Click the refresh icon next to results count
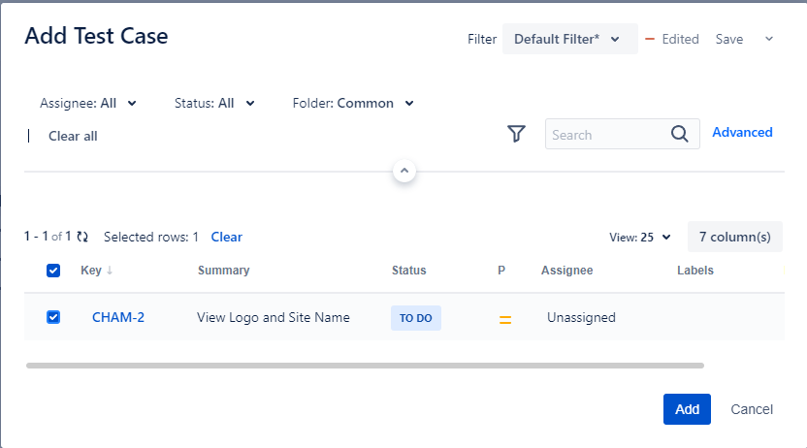Viewport: 807px width, 448px height. coord(82,237)
